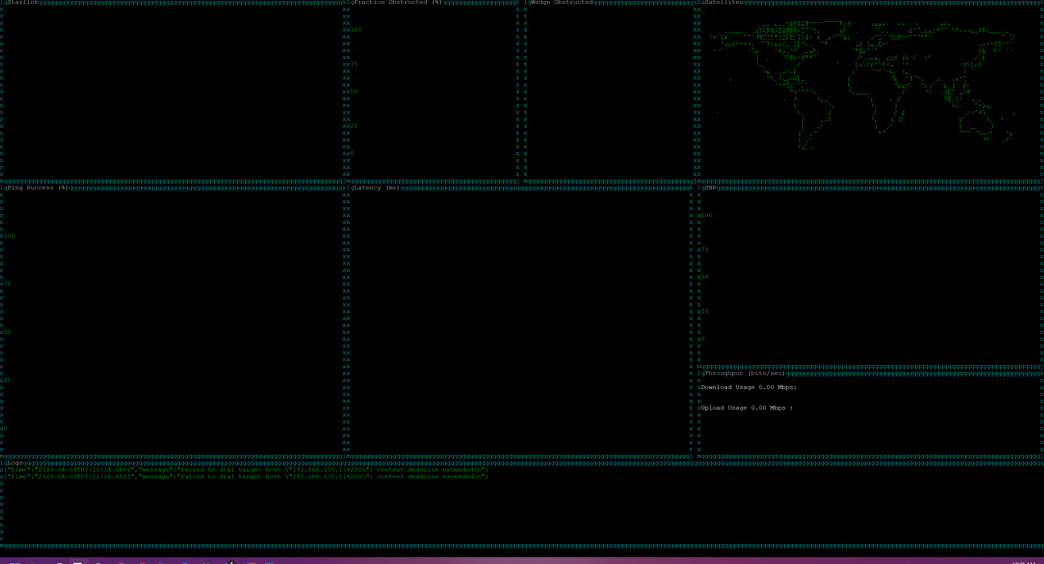Click the 100 label on Ping Success axis

(x=9, y=236)
